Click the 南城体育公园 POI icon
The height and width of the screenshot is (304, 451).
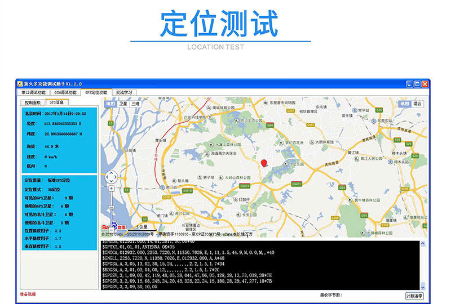(209, 108)
